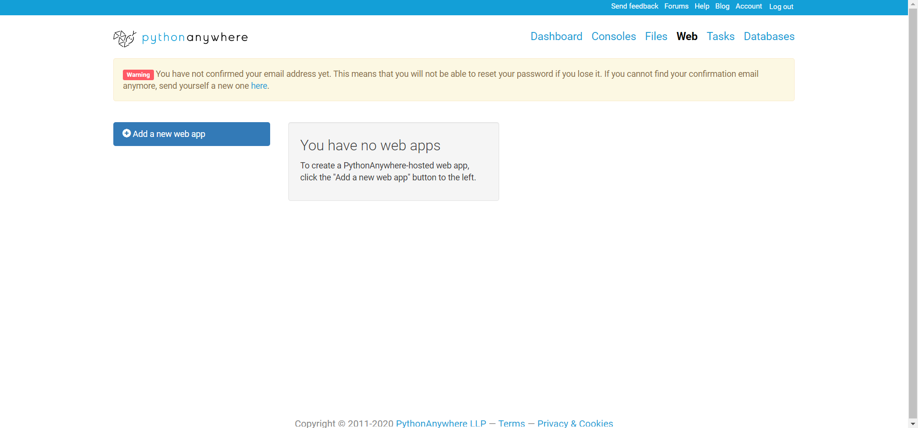The width and height of the screenshot is (918, 428).
Task: Switch to the Files tab
Action: pyautogui.click(x=656, y=36)
